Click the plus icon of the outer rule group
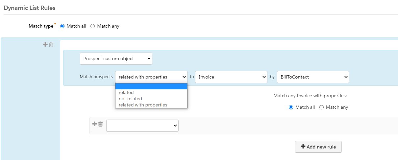Image resolution: width=398 pixels, height=160 pixels. [x=45, y=44]
